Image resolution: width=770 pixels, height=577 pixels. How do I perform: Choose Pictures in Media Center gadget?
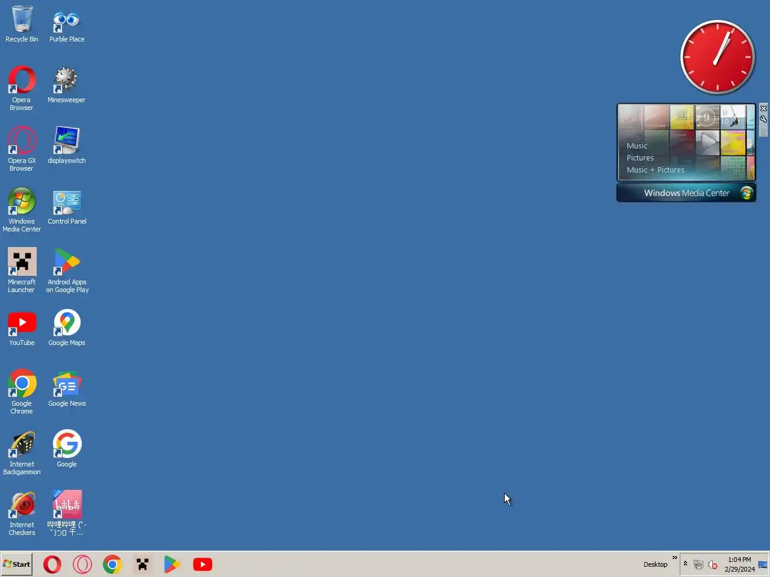click(x=640, y=157)
